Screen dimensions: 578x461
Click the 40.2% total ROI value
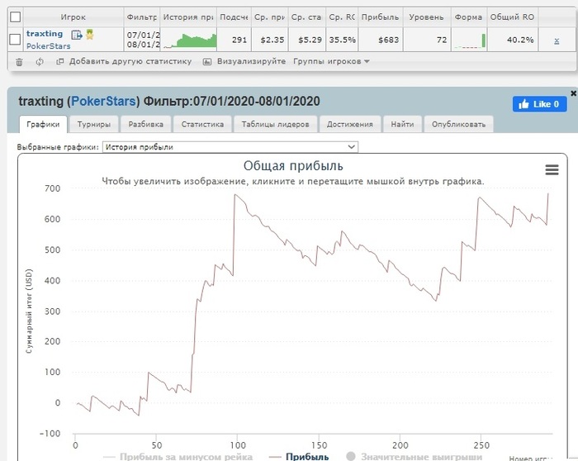520,40
